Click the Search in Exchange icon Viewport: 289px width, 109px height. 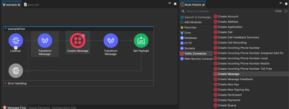pos(182,17)
